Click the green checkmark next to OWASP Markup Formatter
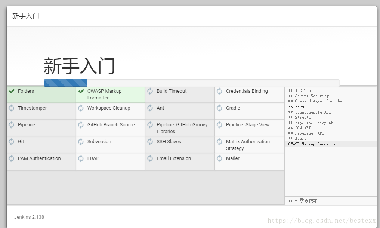Image resolution: width=380 pixels, height=228 pixels. coord(81,91)
